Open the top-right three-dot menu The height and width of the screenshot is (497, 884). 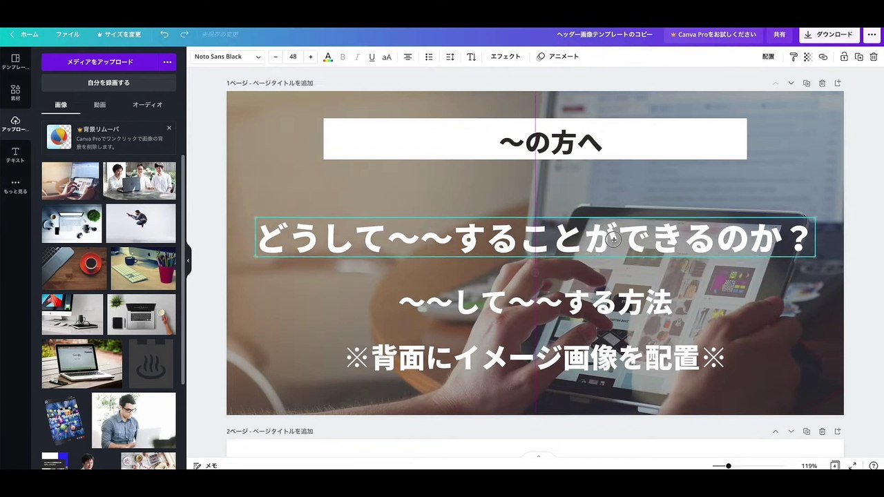(872, 35)
